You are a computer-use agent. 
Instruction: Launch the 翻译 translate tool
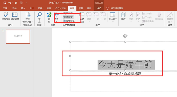[49, 17]
